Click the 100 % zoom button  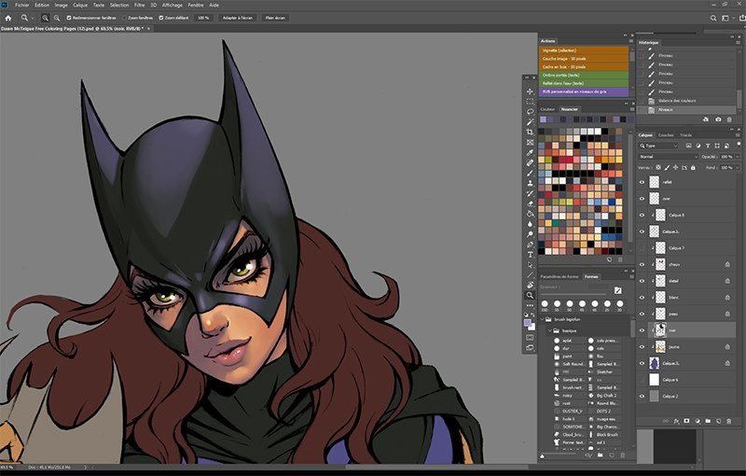pos(203,18)
